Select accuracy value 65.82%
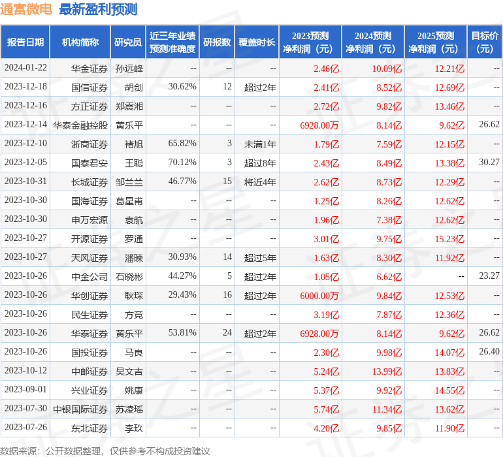Screen dimensions: 503x457 click(182, 144)
